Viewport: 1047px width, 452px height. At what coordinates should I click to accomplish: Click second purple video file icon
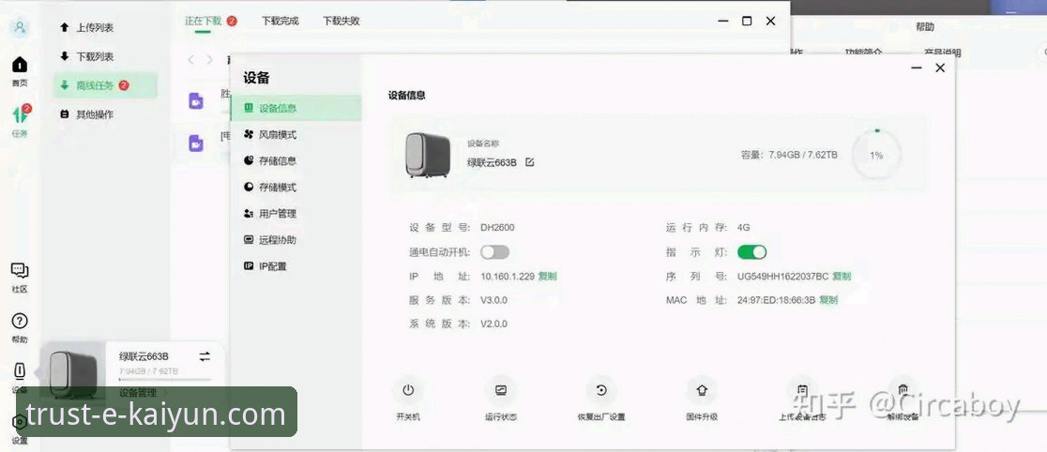(196, 143)
